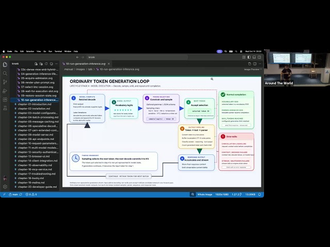Image resolution: width=330 pixels, height=247 pixels.
Task: Open chapter-02-installation.md file
Action: tap(35, 109)
